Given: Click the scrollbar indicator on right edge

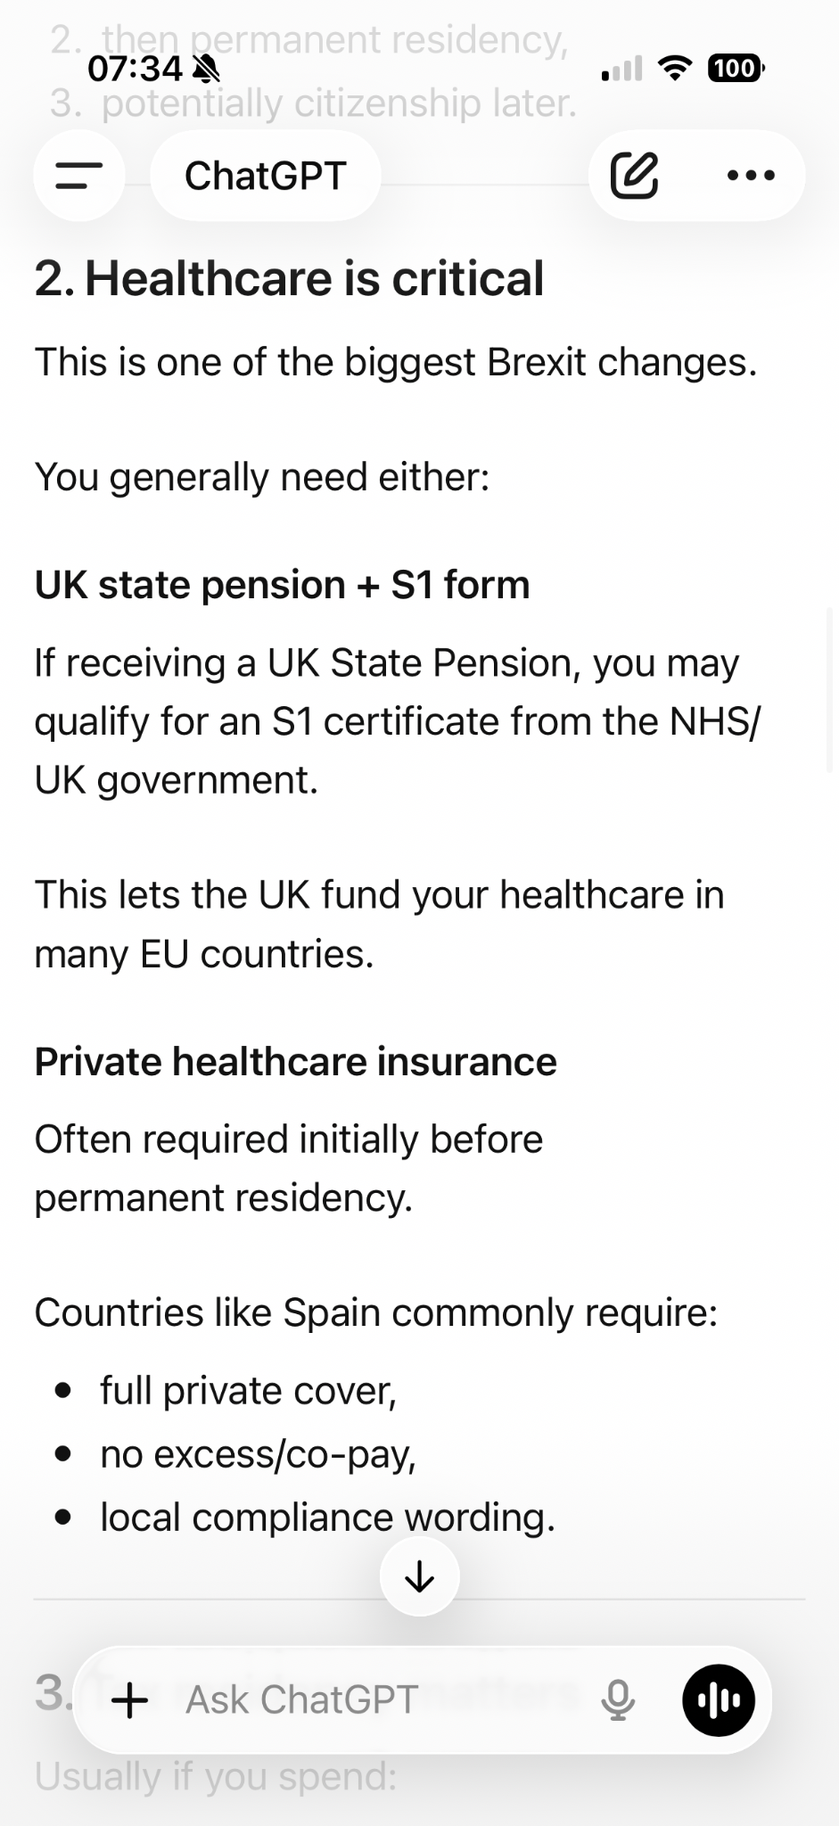Looking at the screenshot, I should pos(831,691).
